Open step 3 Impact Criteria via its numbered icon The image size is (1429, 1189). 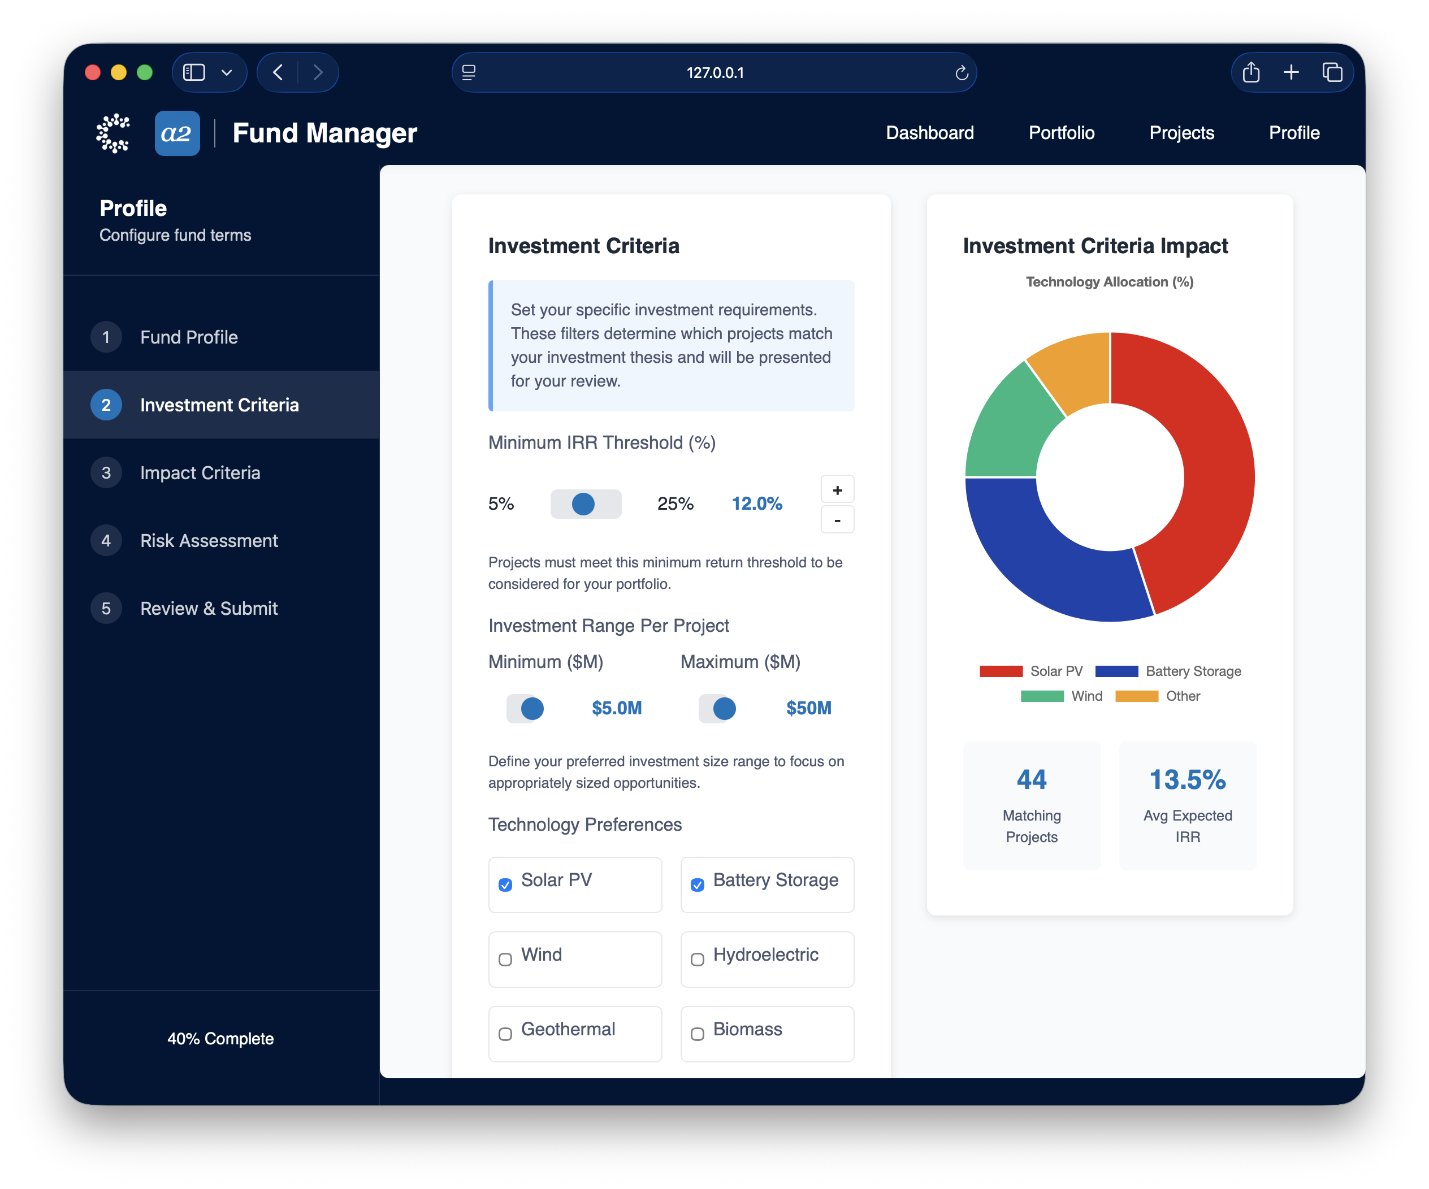pyautogui.click(x=106, y=472)
